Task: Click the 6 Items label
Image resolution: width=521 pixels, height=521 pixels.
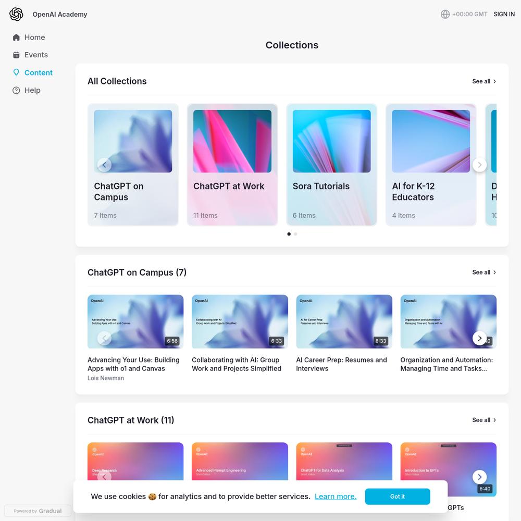Action: coord(304,215)
